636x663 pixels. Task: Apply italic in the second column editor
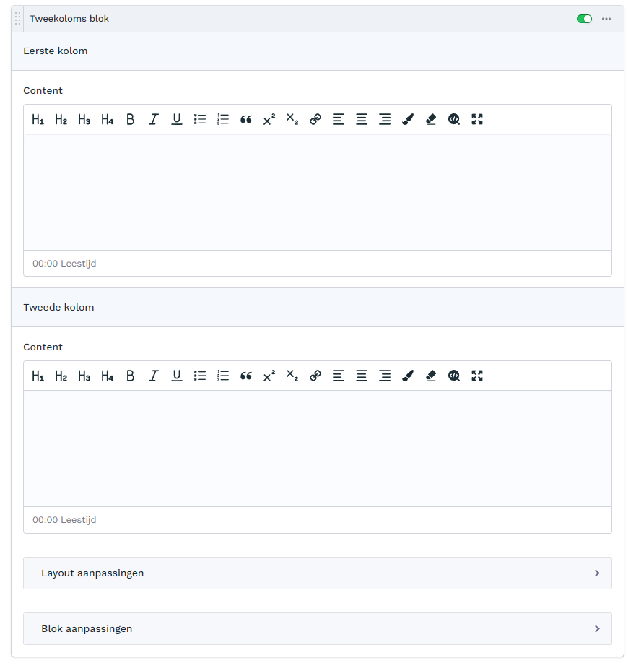point(154,376)
